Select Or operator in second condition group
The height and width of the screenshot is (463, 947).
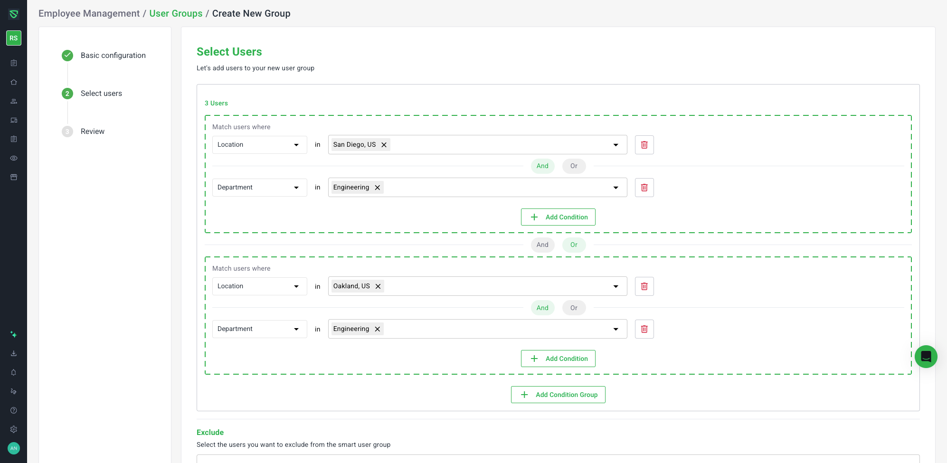pyautogui.click(x=574, y=308)
